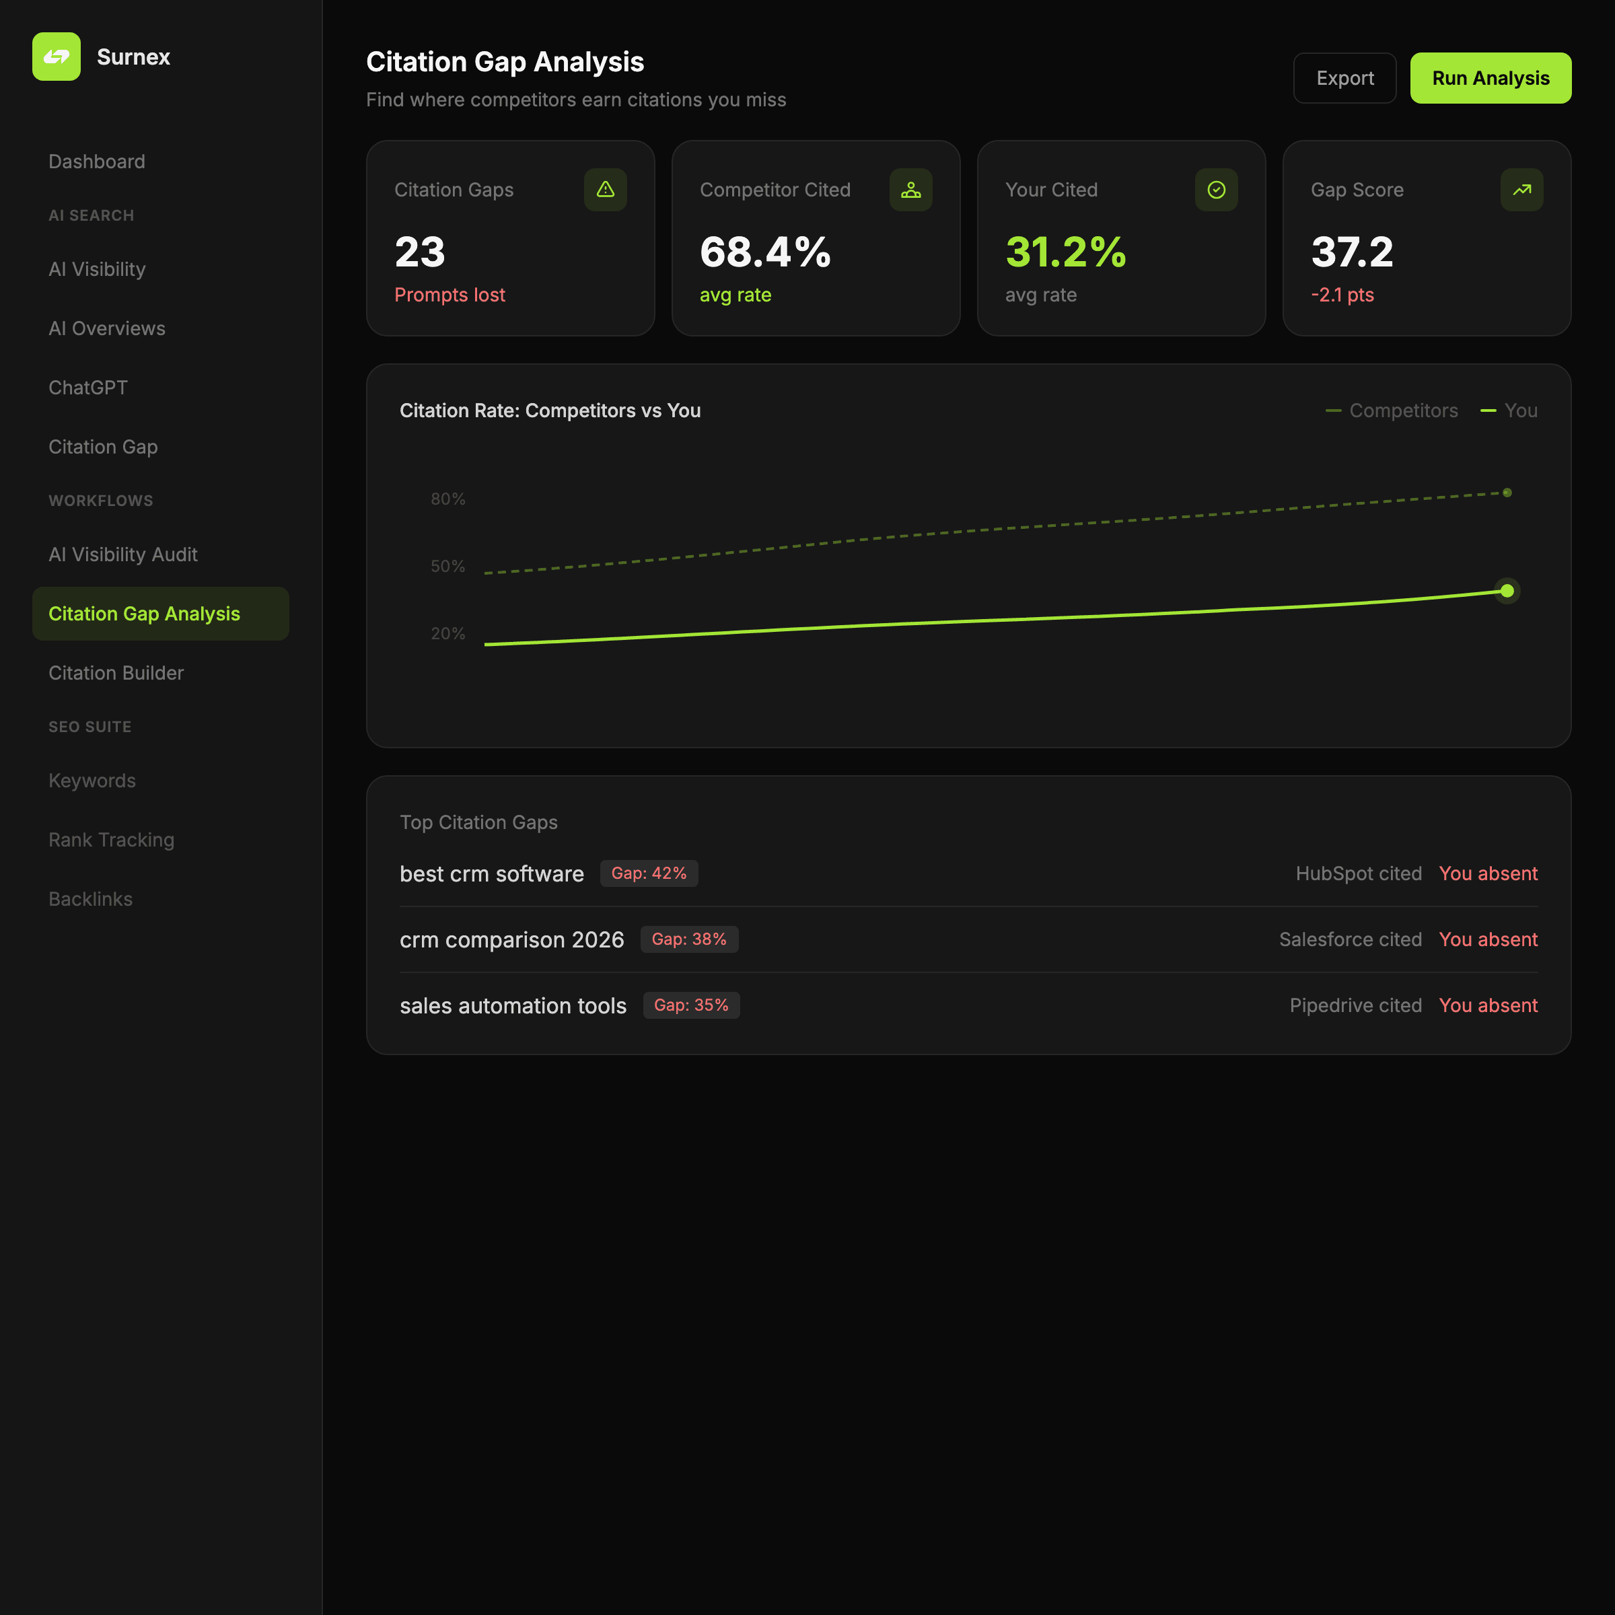This screenshot has width=1615, height=1615.
Task: Click the Competitors legend marker in chart
Action: point(1333,410)
